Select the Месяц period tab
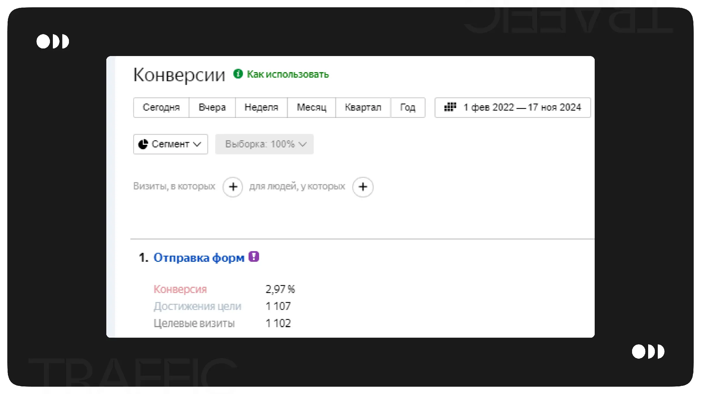 311,107
